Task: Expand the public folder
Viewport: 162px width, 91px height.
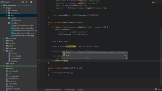Action: (x=4, y=46)
